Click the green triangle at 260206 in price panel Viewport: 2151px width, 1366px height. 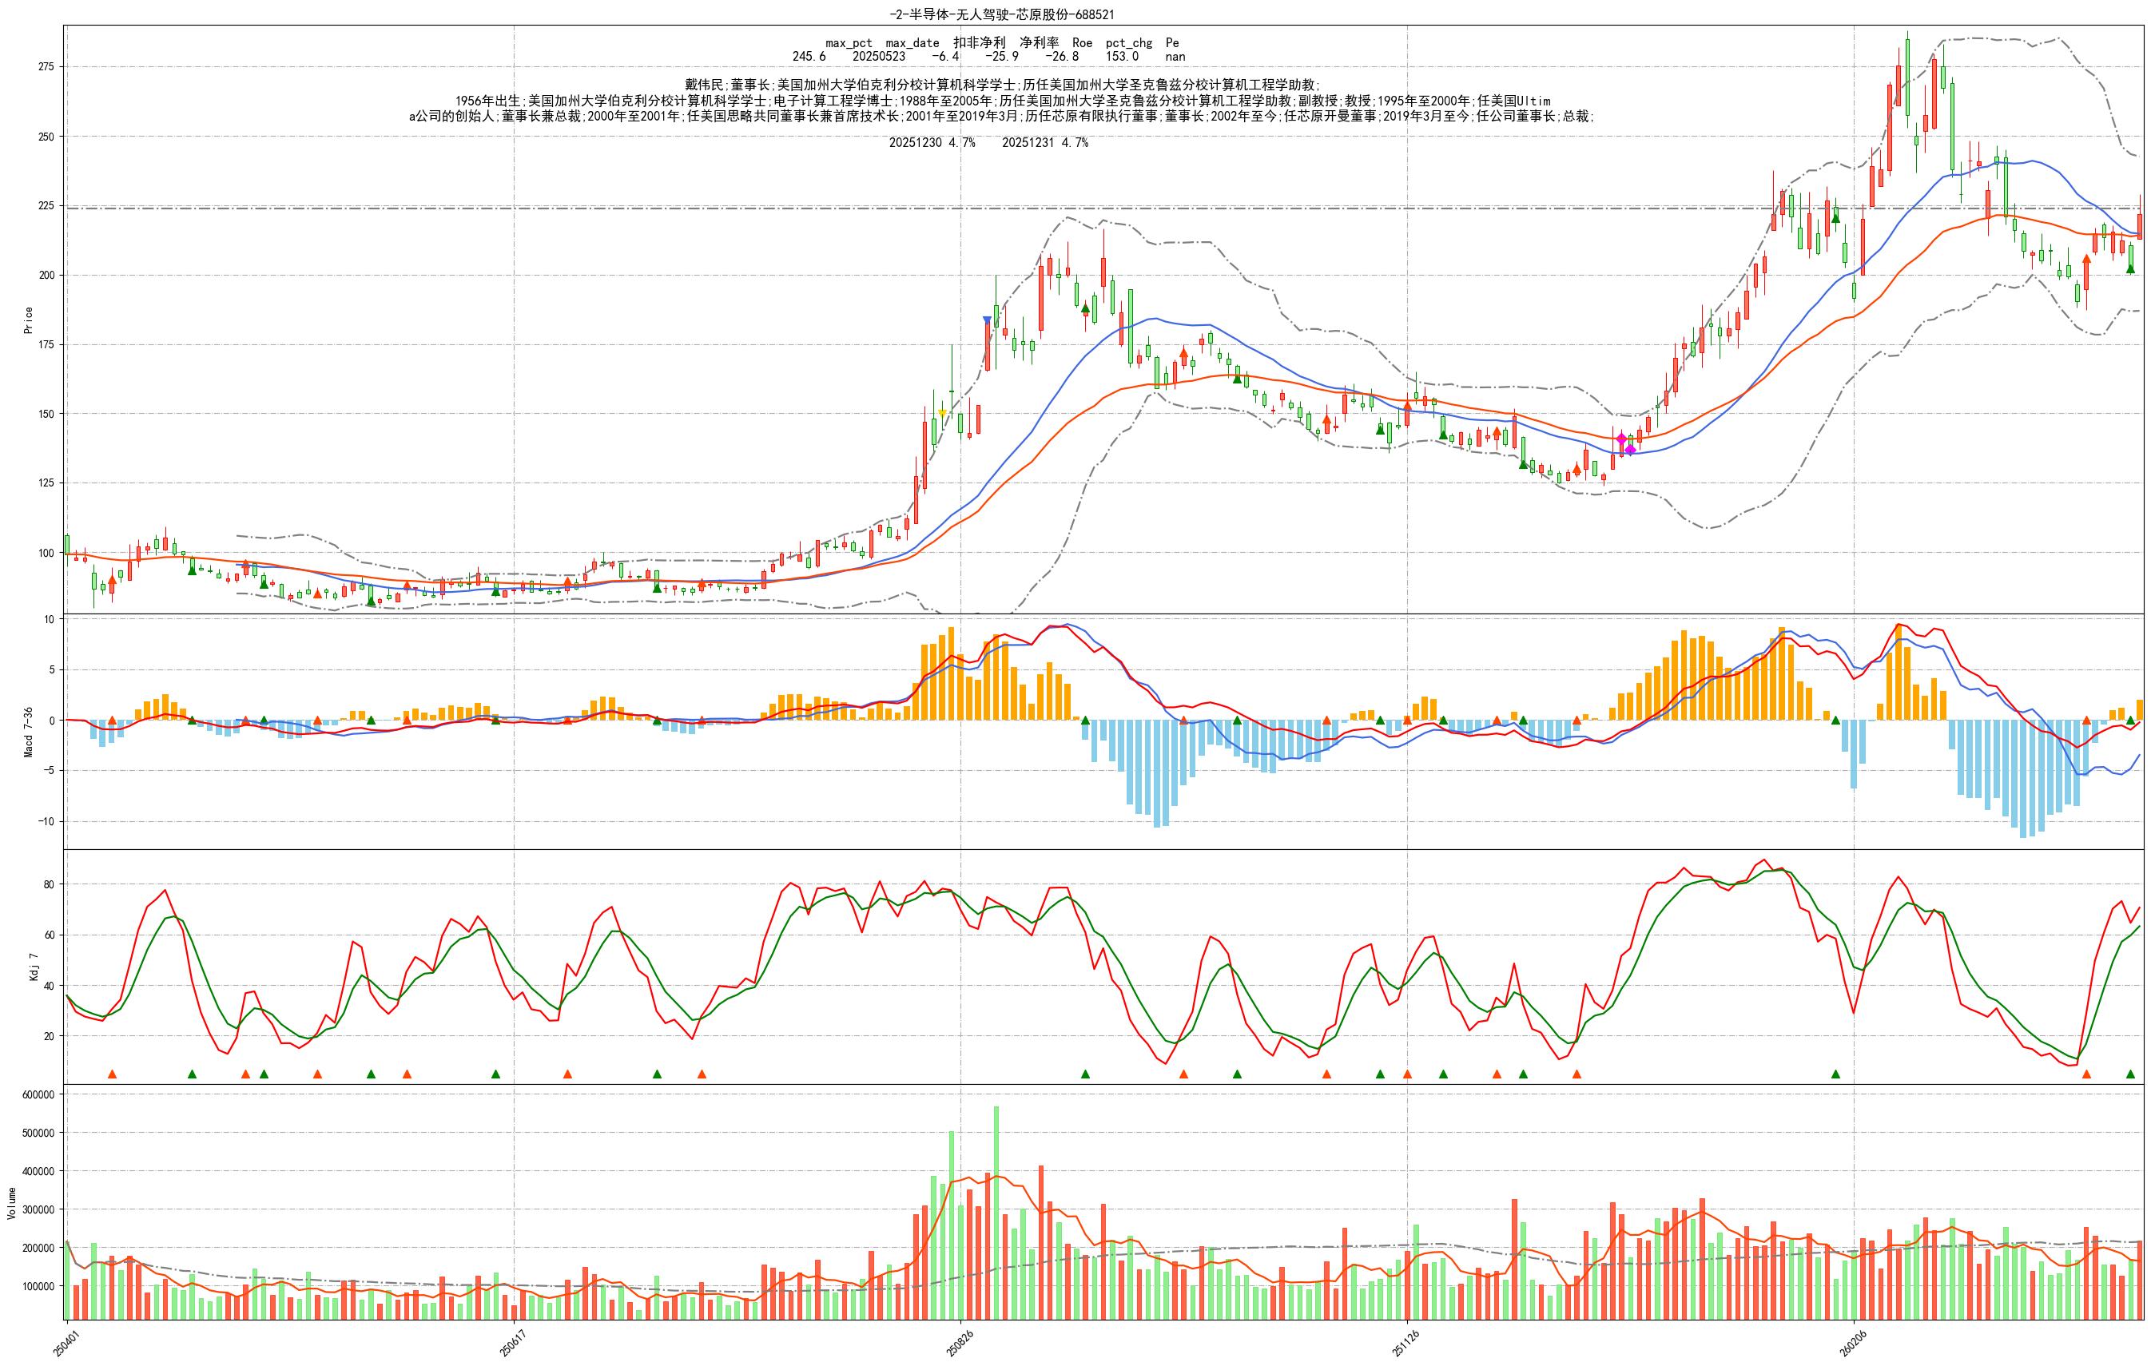point(1835,218)
